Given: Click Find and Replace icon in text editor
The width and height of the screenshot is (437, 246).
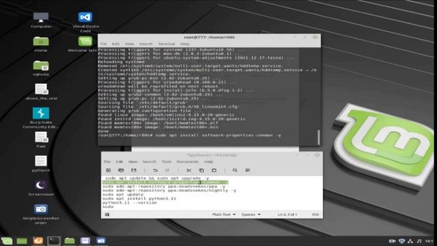Looking at the screenshot, I should pyautogui.click(x=247, y=170).
